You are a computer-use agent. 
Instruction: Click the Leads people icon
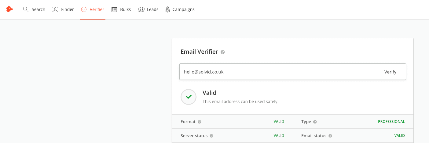[x=141, y=9]
